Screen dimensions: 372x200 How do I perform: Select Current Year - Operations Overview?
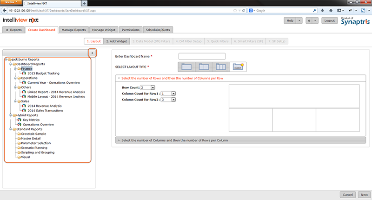click(53, 83)
